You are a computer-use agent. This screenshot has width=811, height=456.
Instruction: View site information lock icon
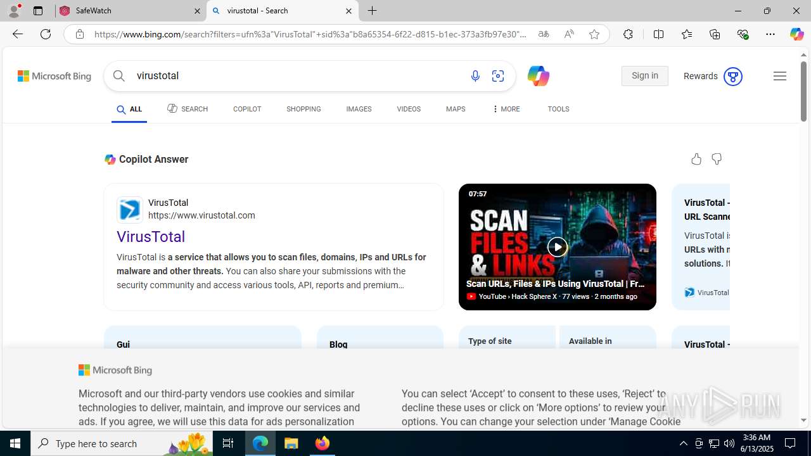[x=79, y=34]
